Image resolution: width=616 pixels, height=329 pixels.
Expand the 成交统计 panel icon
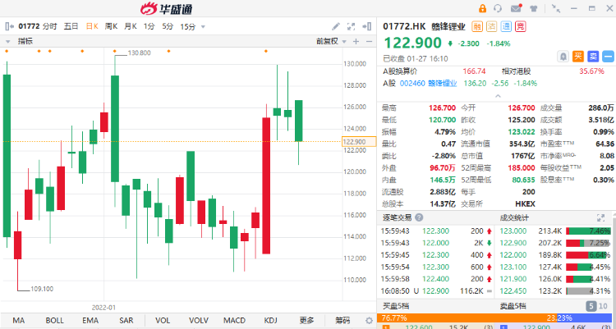[x=600, y=217]
